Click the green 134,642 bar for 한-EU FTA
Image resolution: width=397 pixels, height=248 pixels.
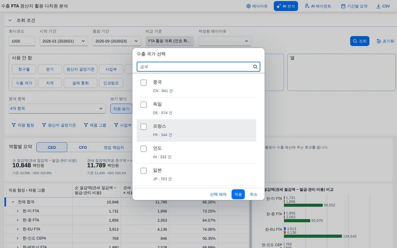pyautogui.click(x=313, y=236)
